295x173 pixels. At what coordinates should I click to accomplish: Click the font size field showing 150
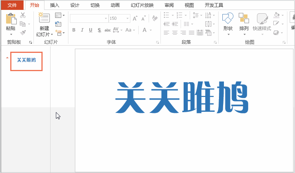[117, 19]
